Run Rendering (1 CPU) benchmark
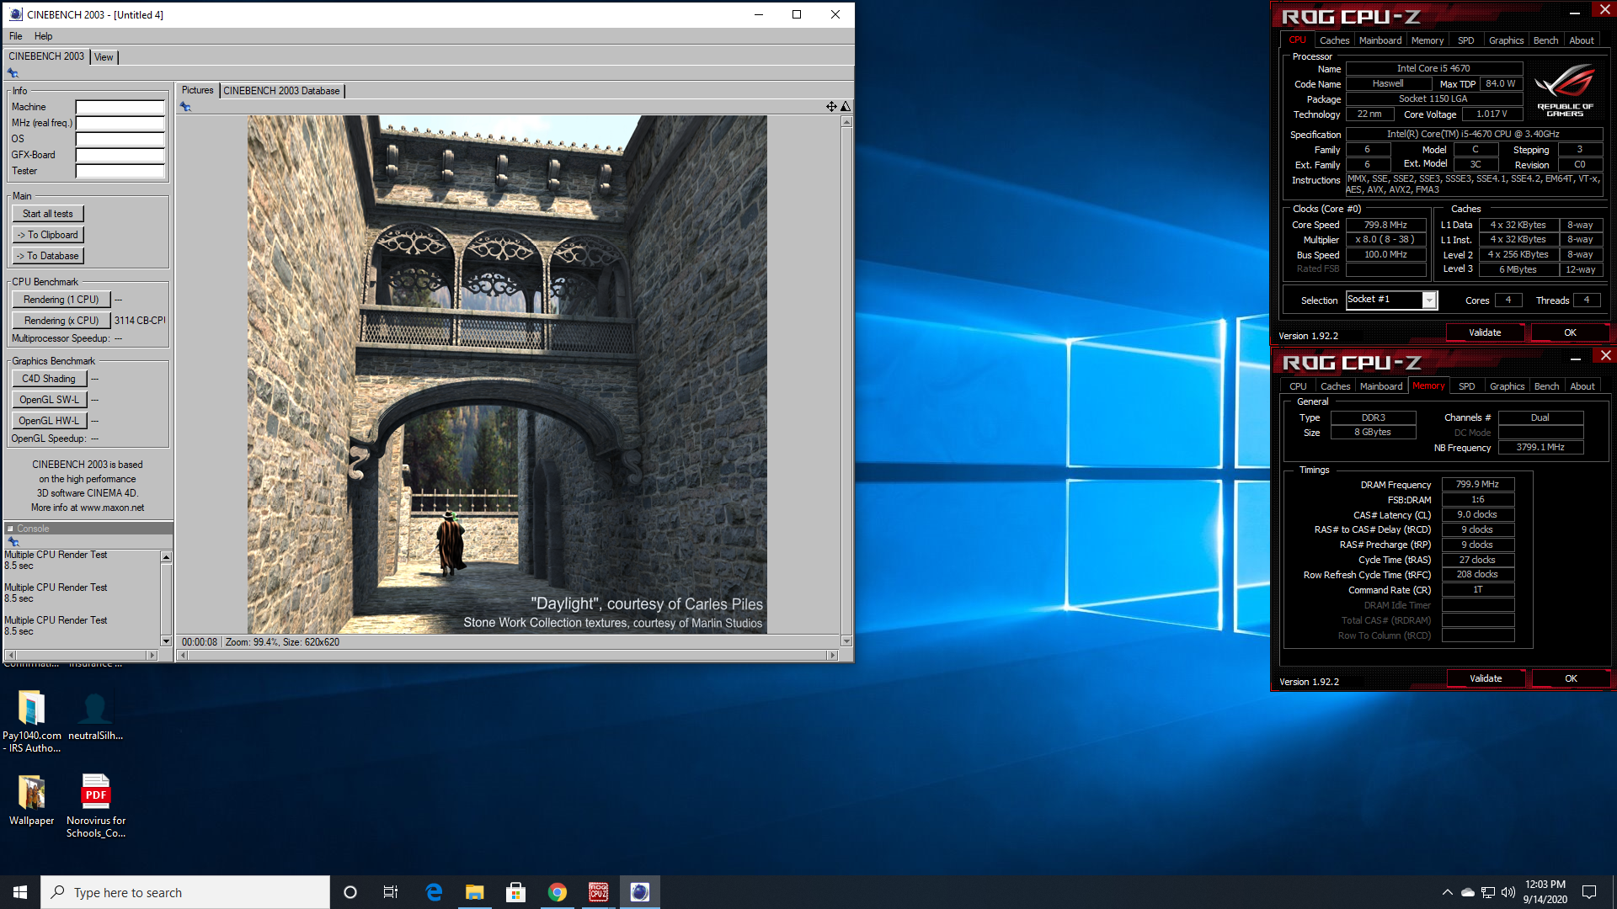Image resolution: width=1617 pixels, height=909 pixels. (x=61, y=300)
